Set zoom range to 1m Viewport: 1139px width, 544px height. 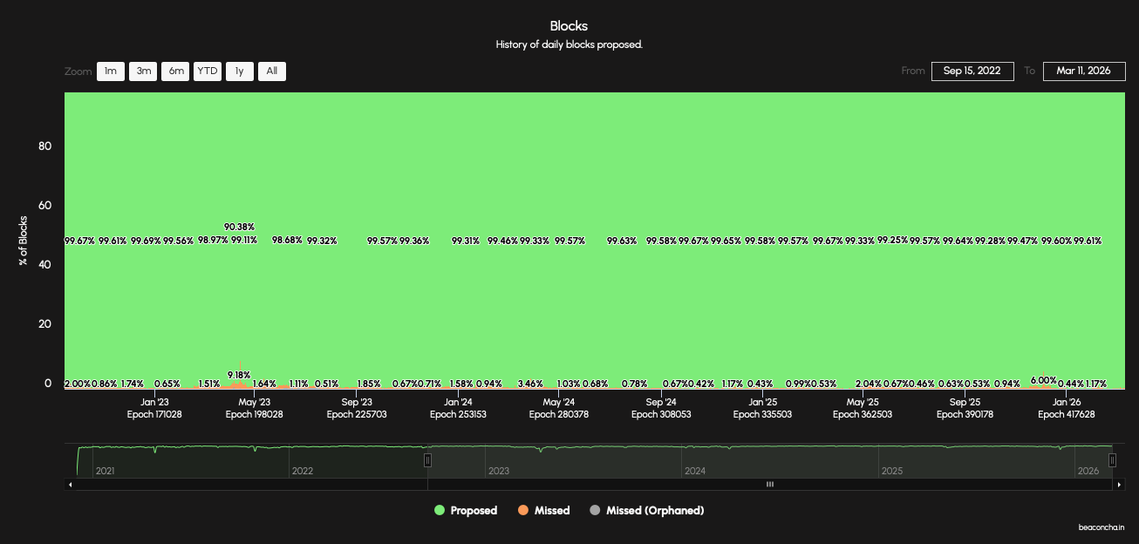pyautogui.click(x=111, y=71)
